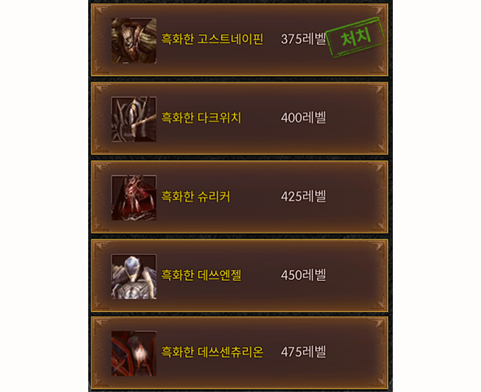This screenshot has height=392, width=481.
Task: Click the 흑화한 데쓰엔젤 monster portrait
Action: click(x=134, y=277)
